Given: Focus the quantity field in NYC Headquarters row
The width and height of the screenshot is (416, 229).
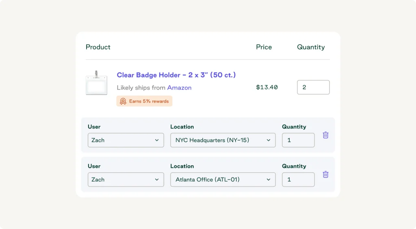Looking at the screenshot, I should click(298, 140).
